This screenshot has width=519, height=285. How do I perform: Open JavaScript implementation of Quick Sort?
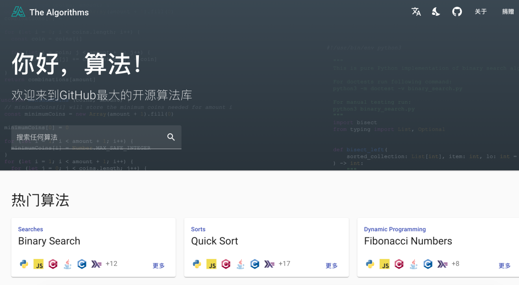coord(211,264)
